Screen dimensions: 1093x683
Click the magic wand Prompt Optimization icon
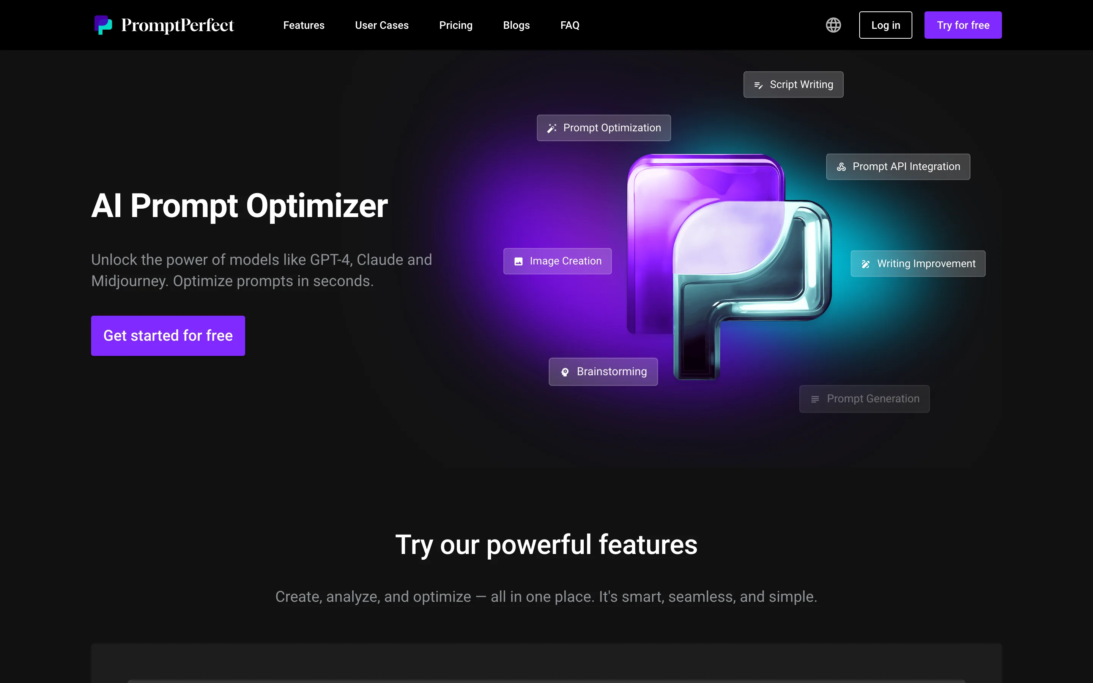point(551,128)
